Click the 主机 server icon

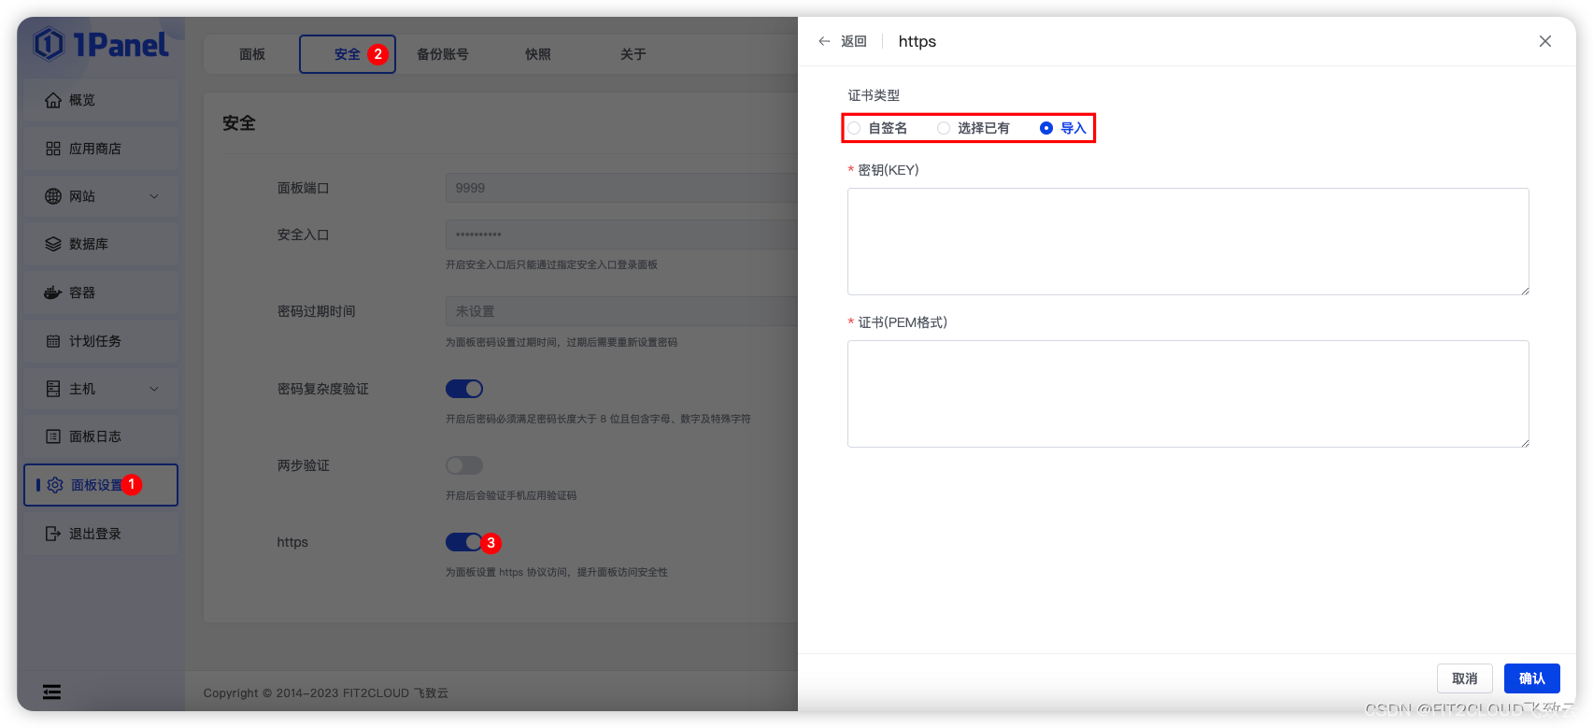53,389
